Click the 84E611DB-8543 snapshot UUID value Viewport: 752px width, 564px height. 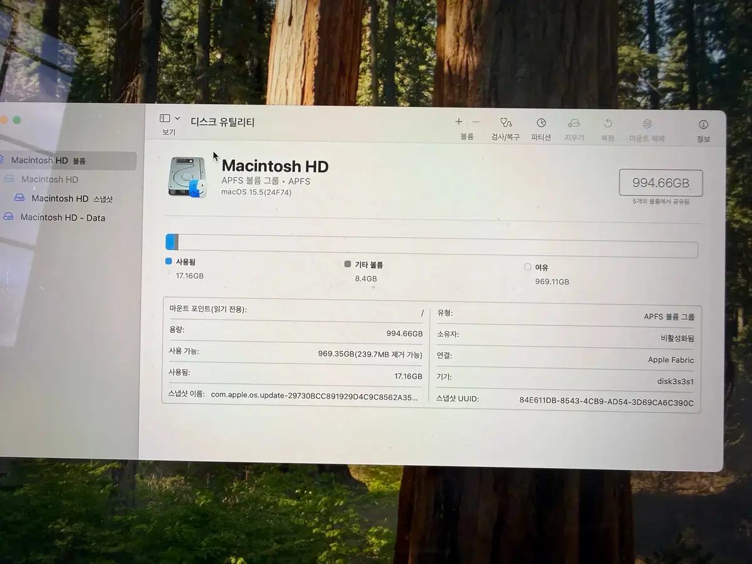pyautogui.click(x=607, y=403)
